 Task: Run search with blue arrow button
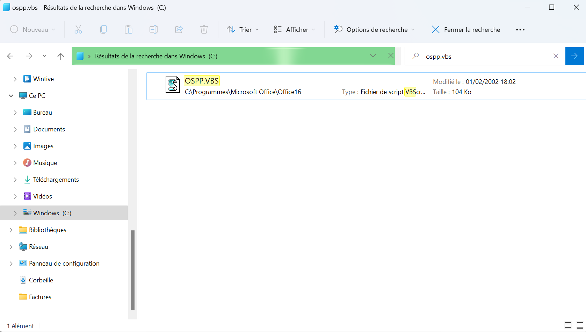tap(574, 56)
